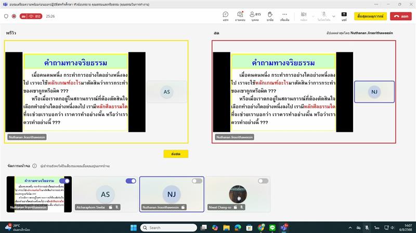Click the yellow end event button

(371, 16)
